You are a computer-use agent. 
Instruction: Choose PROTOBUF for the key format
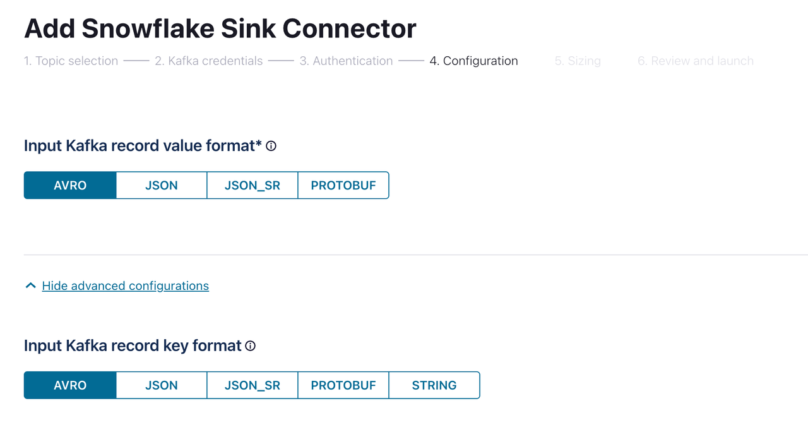point(343,385)
